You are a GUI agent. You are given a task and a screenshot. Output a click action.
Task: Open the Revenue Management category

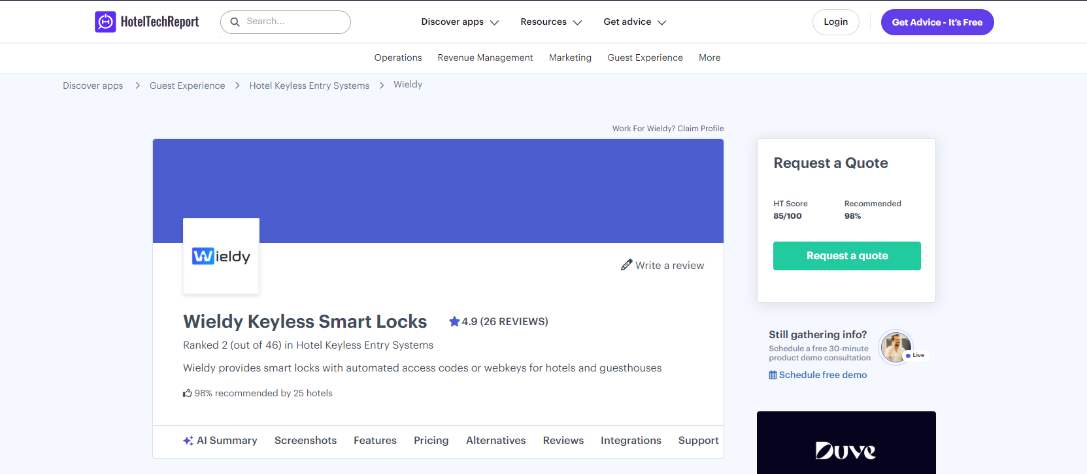click(486, 58)
